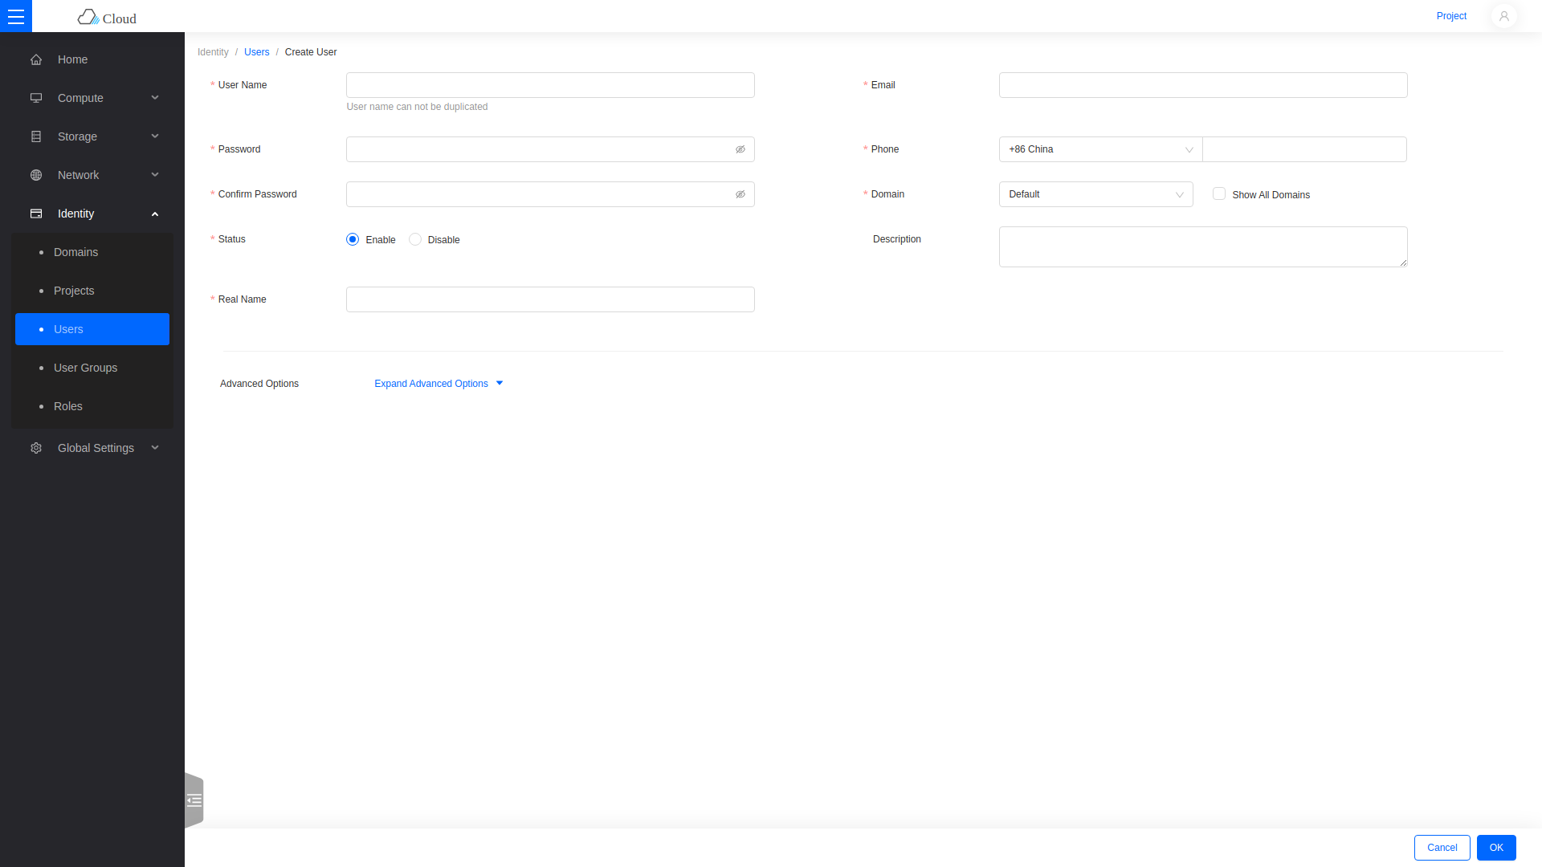Click Identity breadcrumb text
The height and width of the screenshot is (867, 1542).
(x=213, y=52)
